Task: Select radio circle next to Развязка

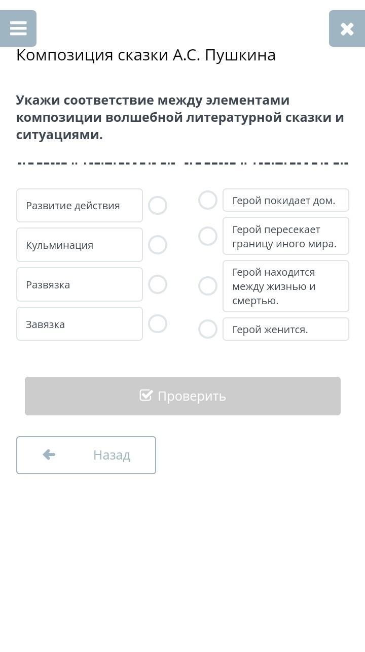Action: 158,284
